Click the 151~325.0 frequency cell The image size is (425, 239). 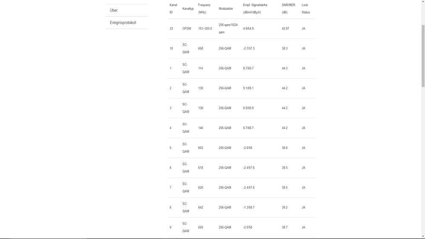(x=205, y=28)
